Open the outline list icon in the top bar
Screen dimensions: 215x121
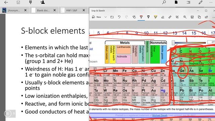tap(188, 2)
